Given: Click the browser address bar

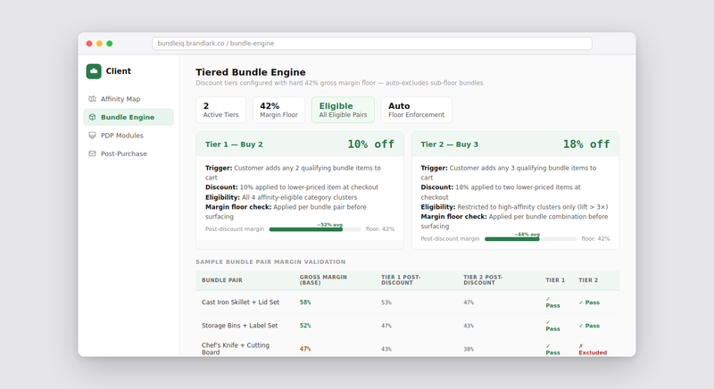Looking at the screenshot, I should 372,43.
